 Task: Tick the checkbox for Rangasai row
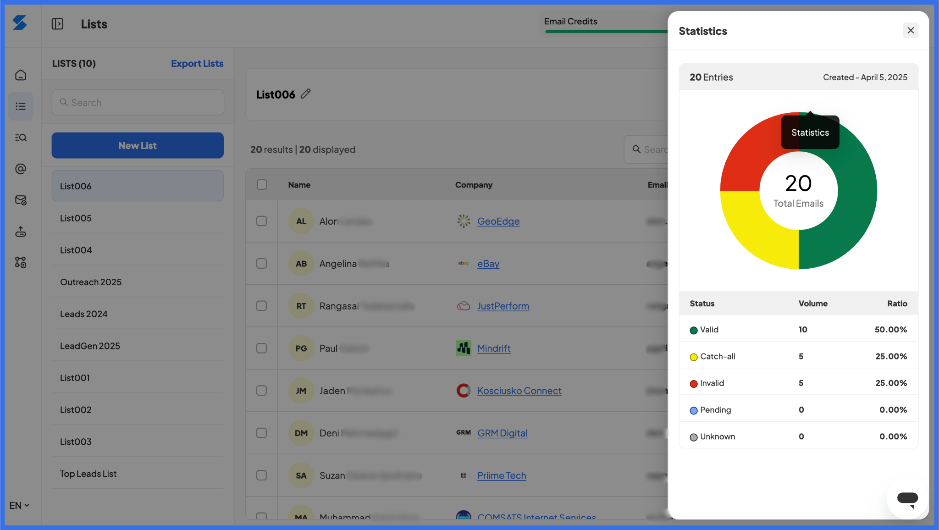262,306
